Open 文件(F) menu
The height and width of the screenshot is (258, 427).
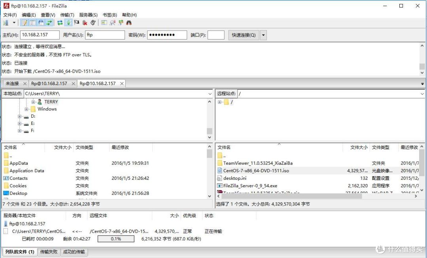click(10, 15)
